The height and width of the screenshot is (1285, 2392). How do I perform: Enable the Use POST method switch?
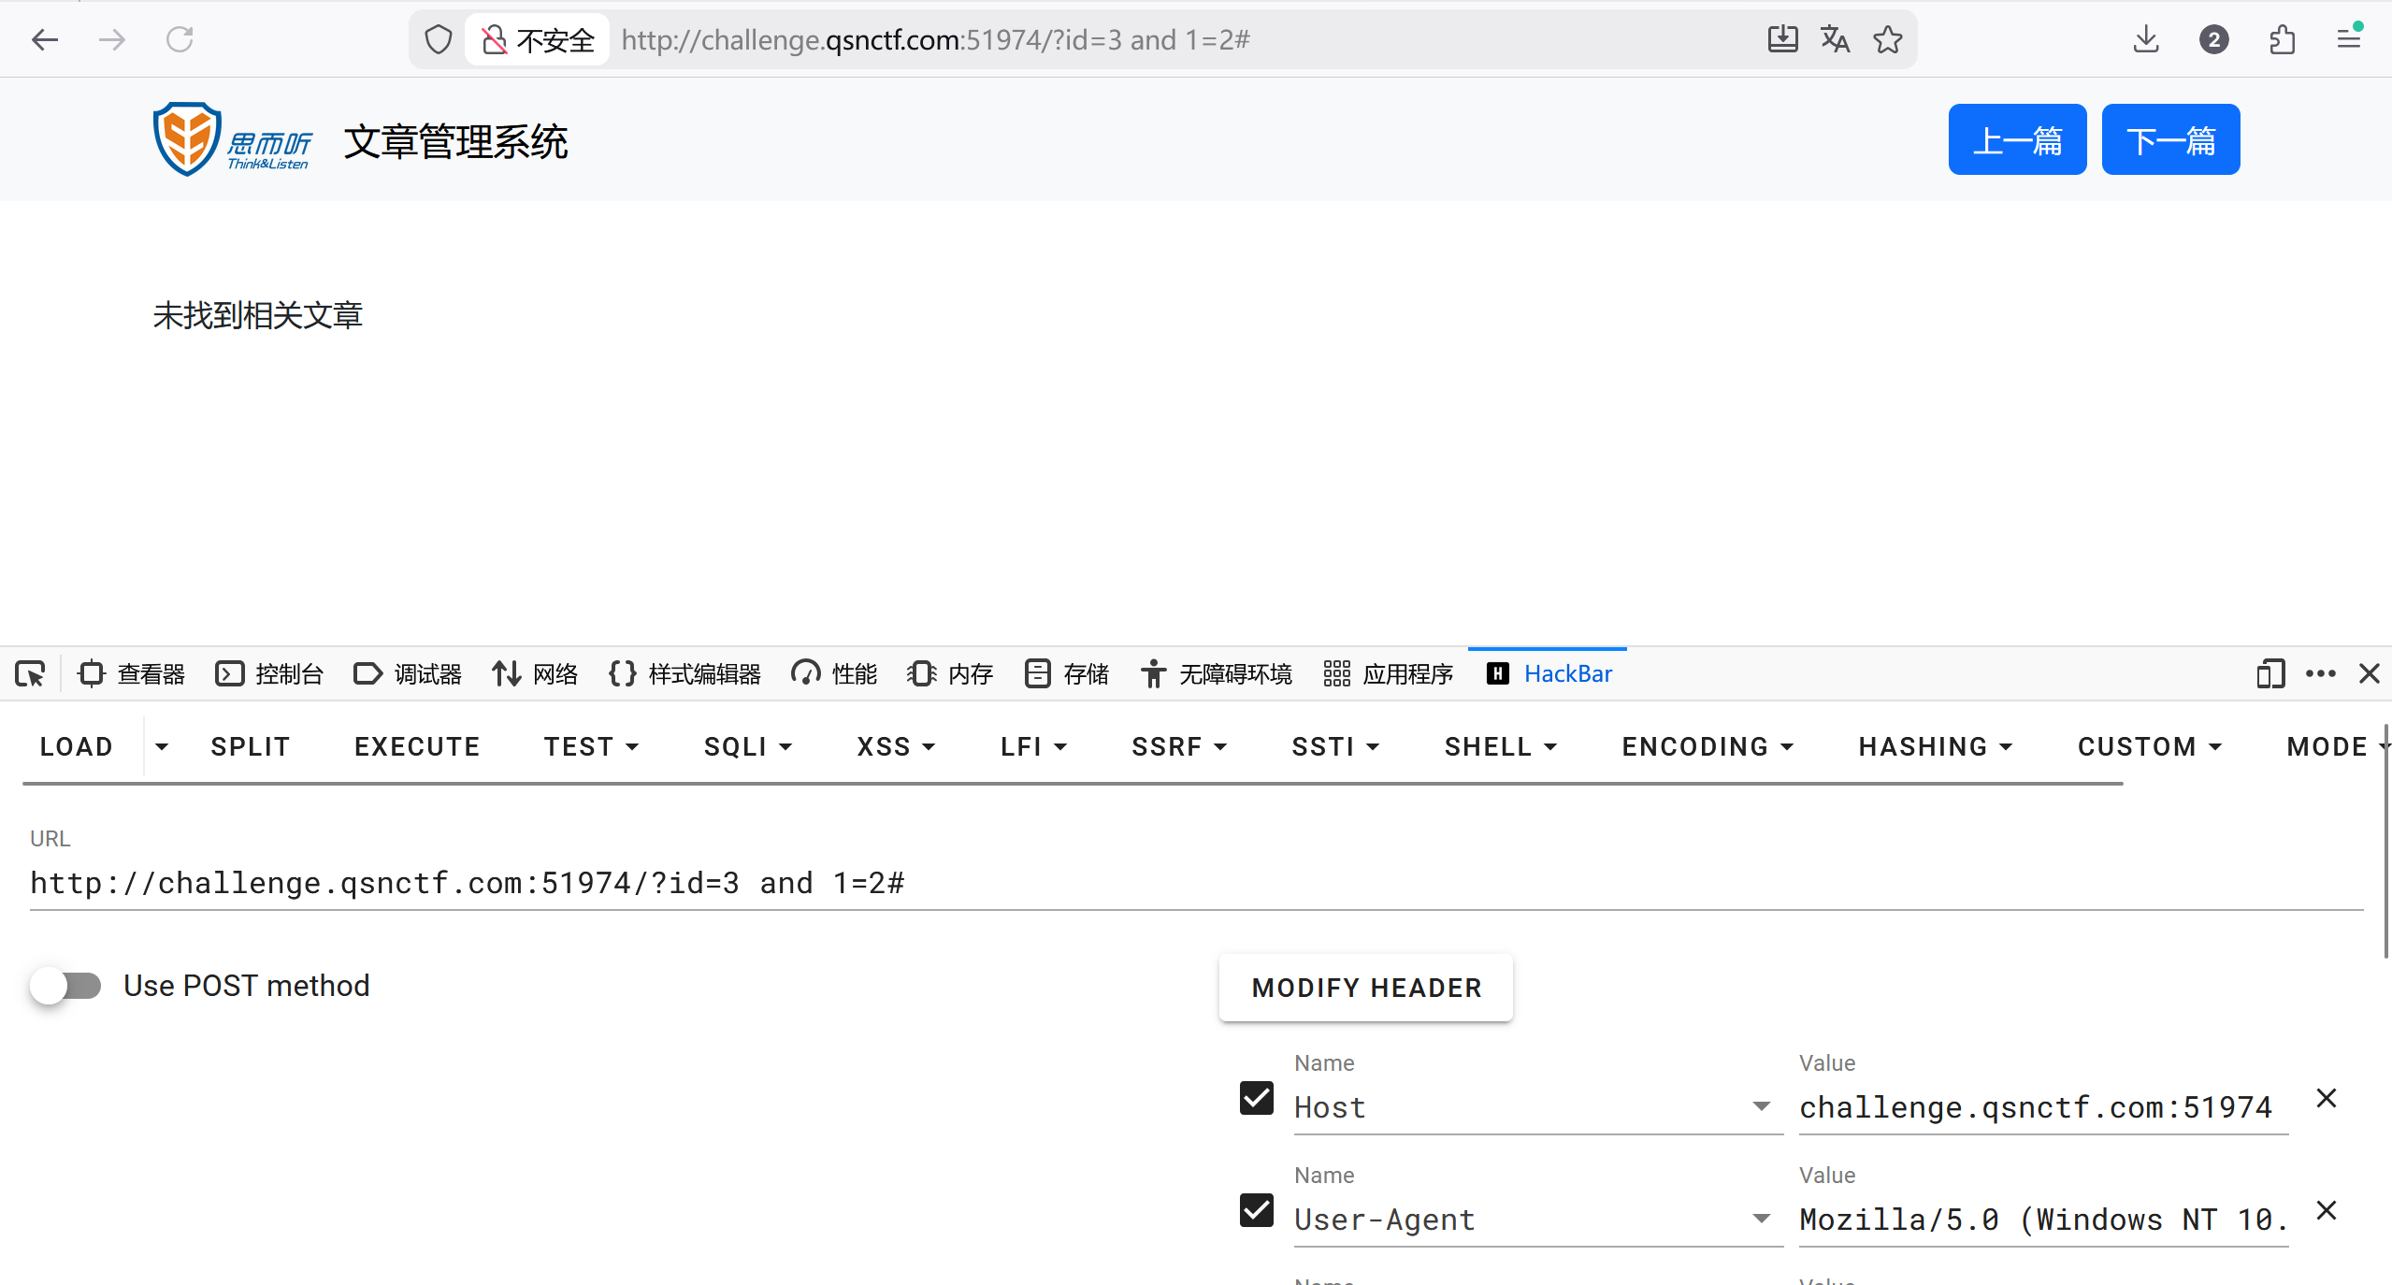[65, 986]
